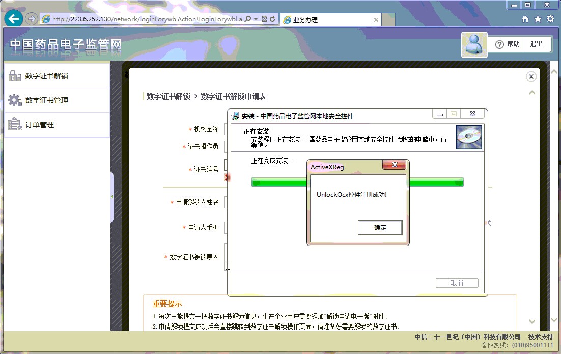Click the user avatar icon
Screen dimensions: 561x354
[474, 45]
